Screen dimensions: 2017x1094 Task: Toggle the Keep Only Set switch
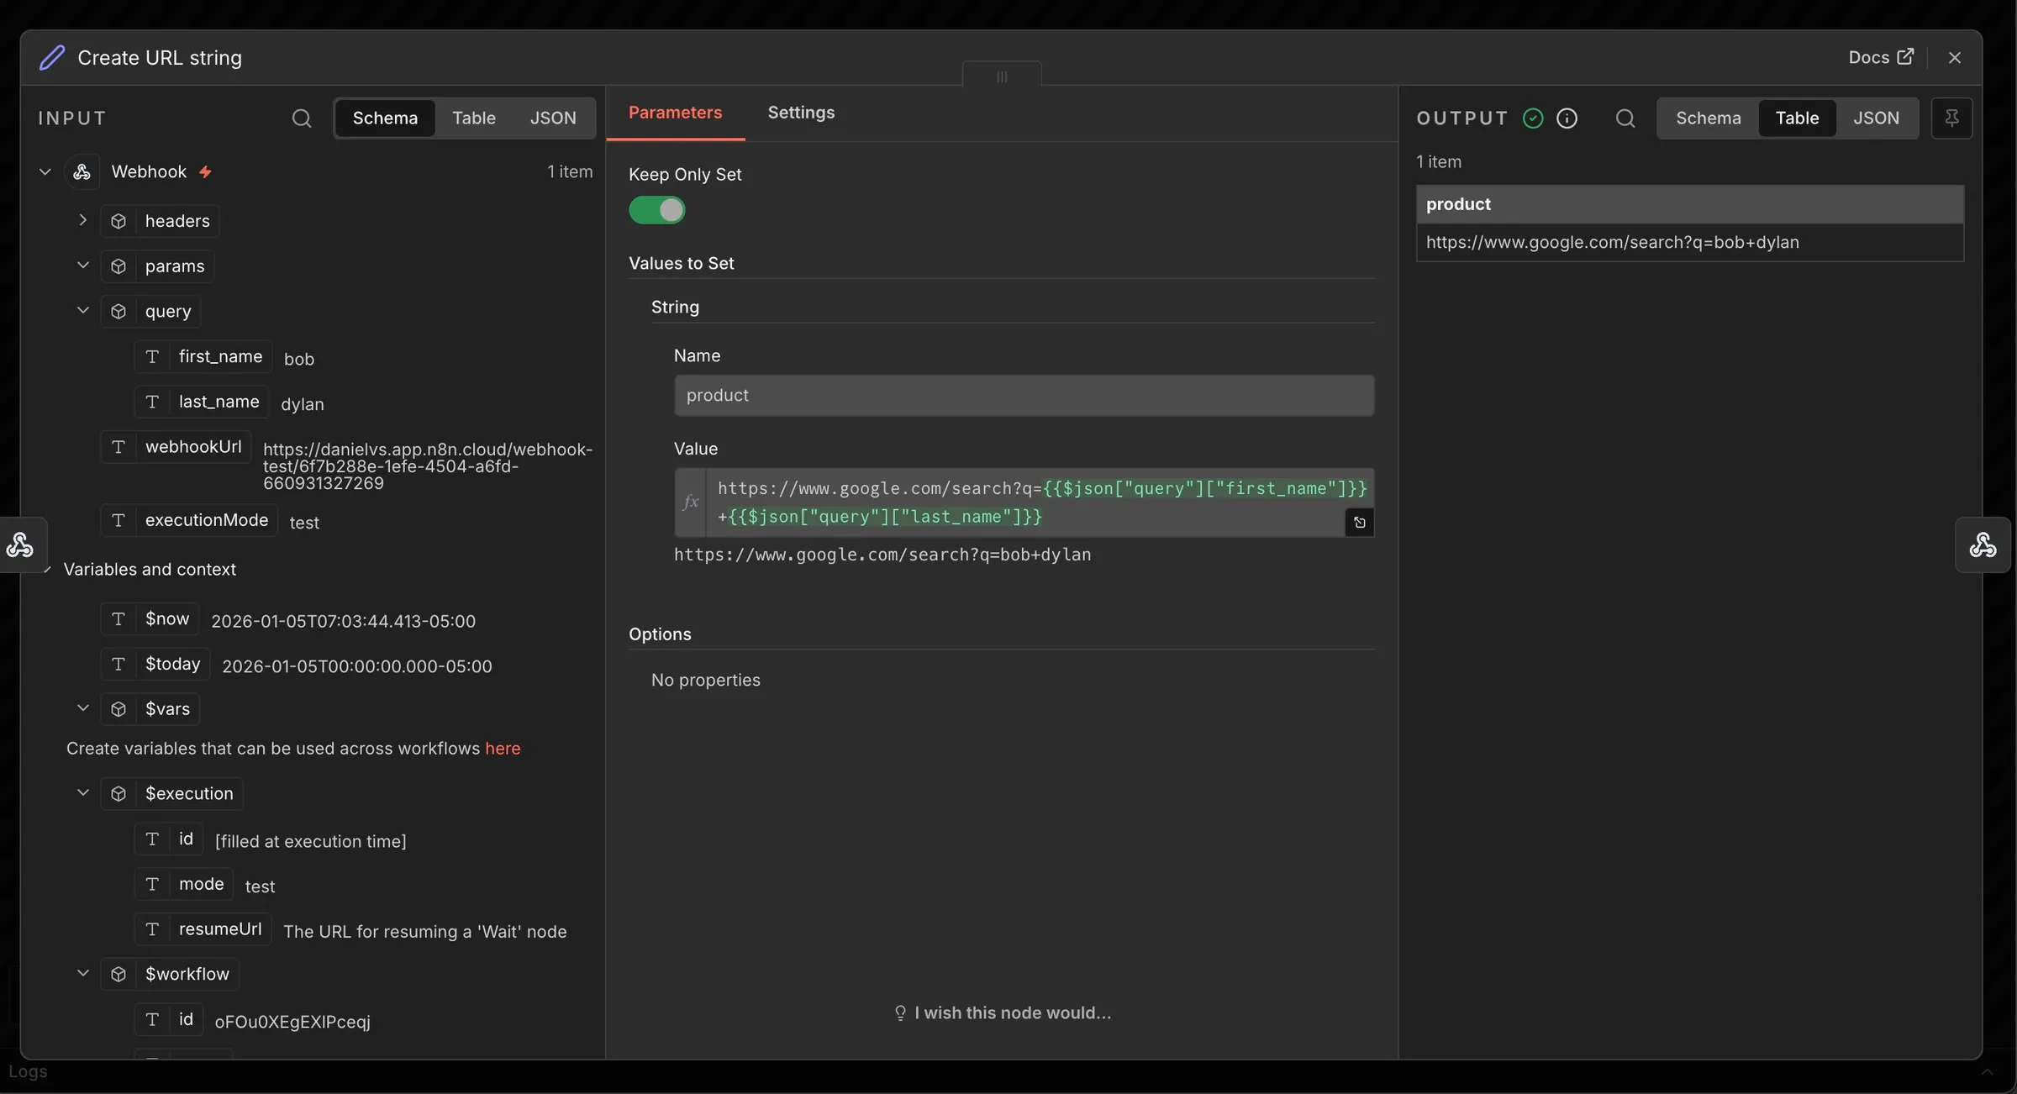pos(657,210)
